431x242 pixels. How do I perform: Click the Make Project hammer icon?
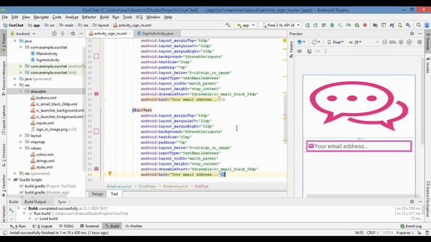[228, 25]
